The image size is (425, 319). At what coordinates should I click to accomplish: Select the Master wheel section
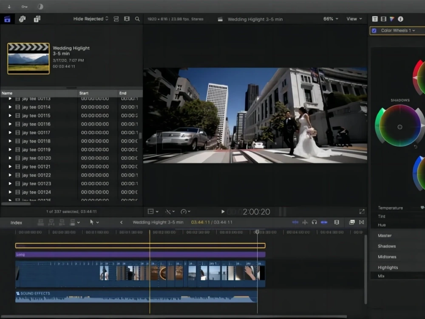click(x=385, y=236)
